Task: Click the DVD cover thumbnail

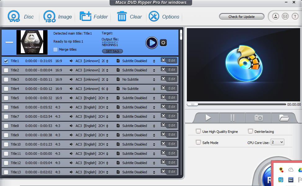Action: [x=32, y=42]
